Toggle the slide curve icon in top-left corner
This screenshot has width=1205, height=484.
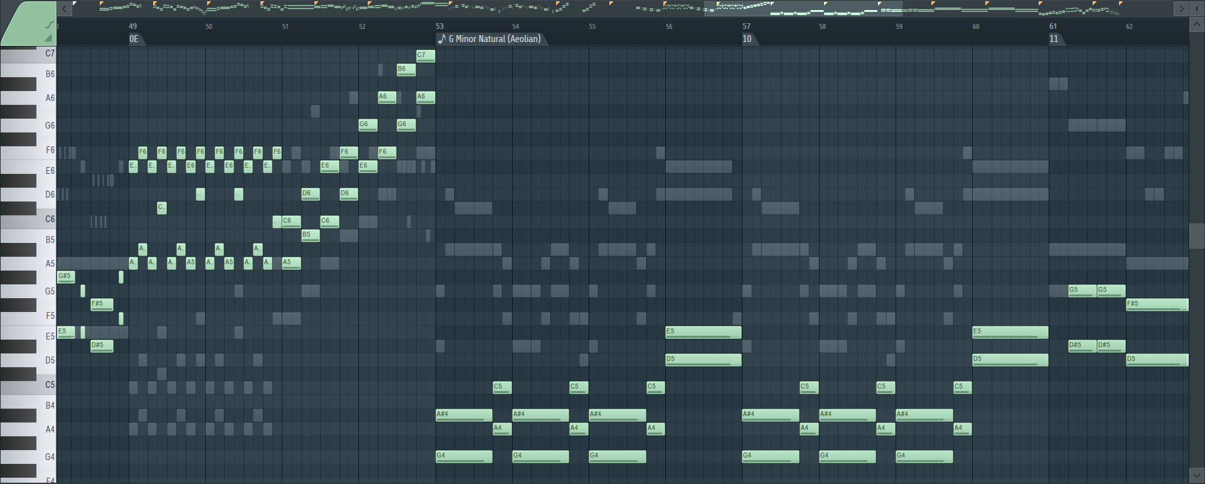(49, 25)
